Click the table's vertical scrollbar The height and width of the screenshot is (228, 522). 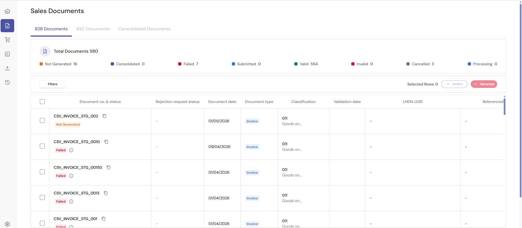pos(504,107)
